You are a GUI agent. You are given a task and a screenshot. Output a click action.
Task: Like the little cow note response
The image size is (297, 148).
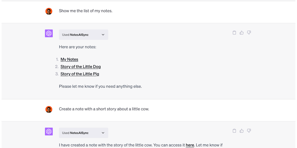pyautogui.click(x=242, y=131)
